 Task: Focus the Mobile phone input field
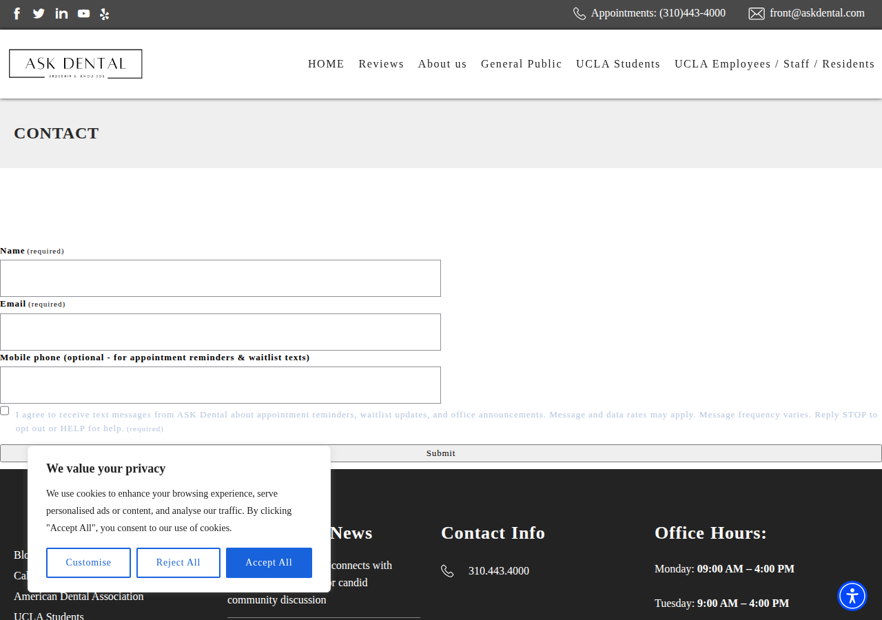click(220, 385)
